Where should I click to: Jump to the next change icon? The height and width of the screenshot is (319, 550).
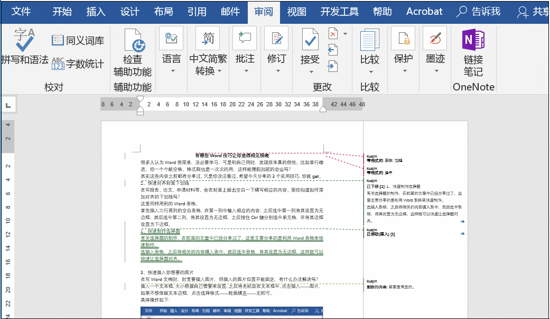[333, 66]
